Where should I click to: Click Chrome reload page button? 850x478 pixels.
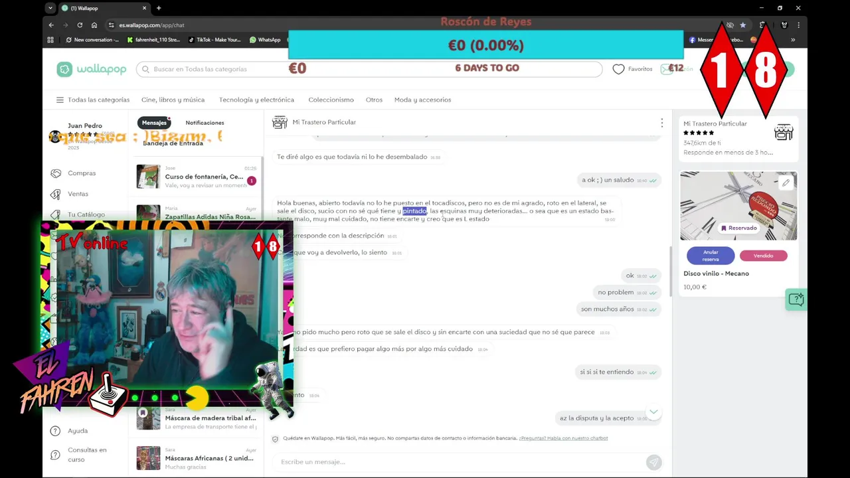(x=80, y=25)
